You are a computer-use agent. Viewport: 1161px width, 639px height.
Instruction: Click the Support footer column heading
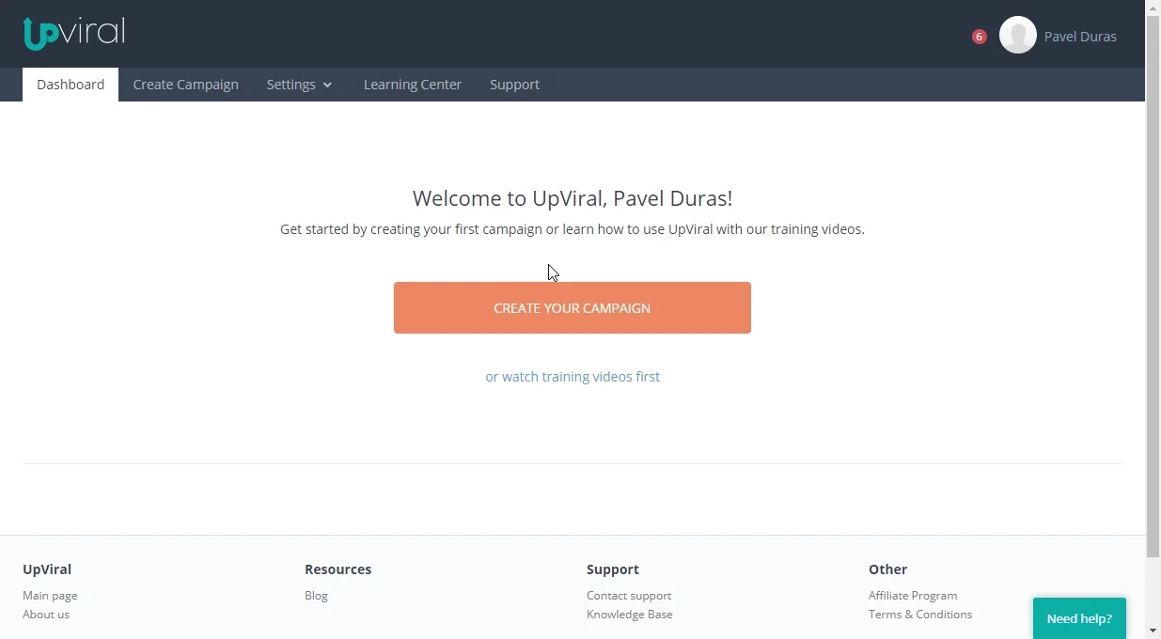tap(613, 569)
